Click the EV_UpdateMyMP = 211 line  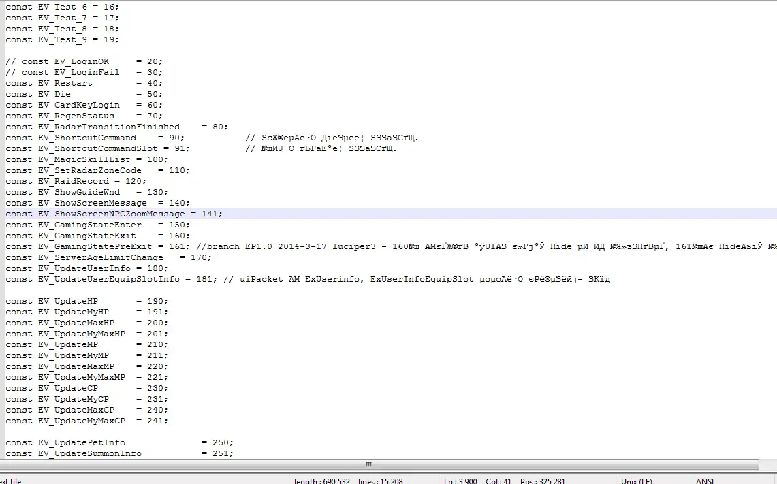[x=86, y=356]
